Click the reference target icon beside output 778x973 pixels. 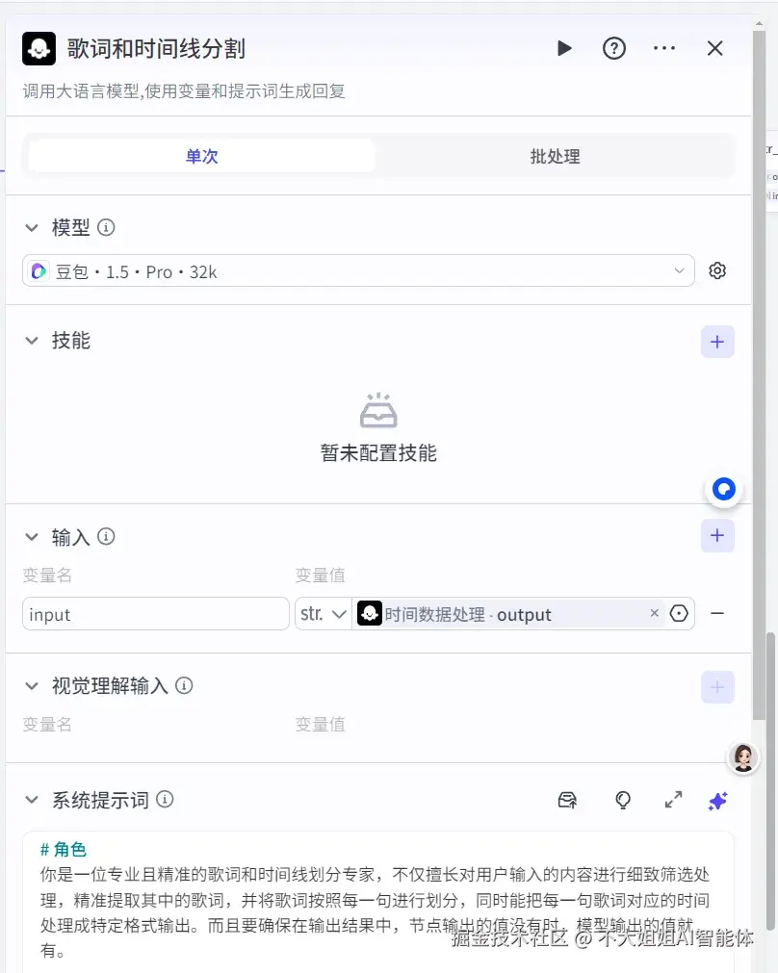tap(681, 613)
